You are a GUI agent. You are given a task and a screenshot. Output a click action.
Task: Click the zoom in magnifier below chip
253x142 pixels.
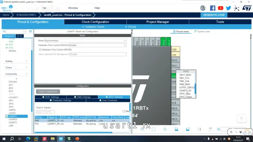coord(142,129)
